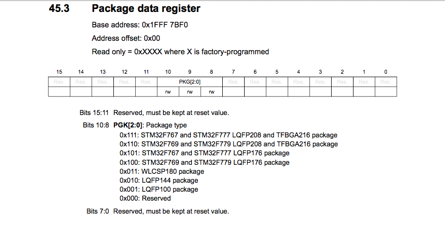
Task: Click the "Bits 15:11 Reserved" description line
Action: pos(154,113)
